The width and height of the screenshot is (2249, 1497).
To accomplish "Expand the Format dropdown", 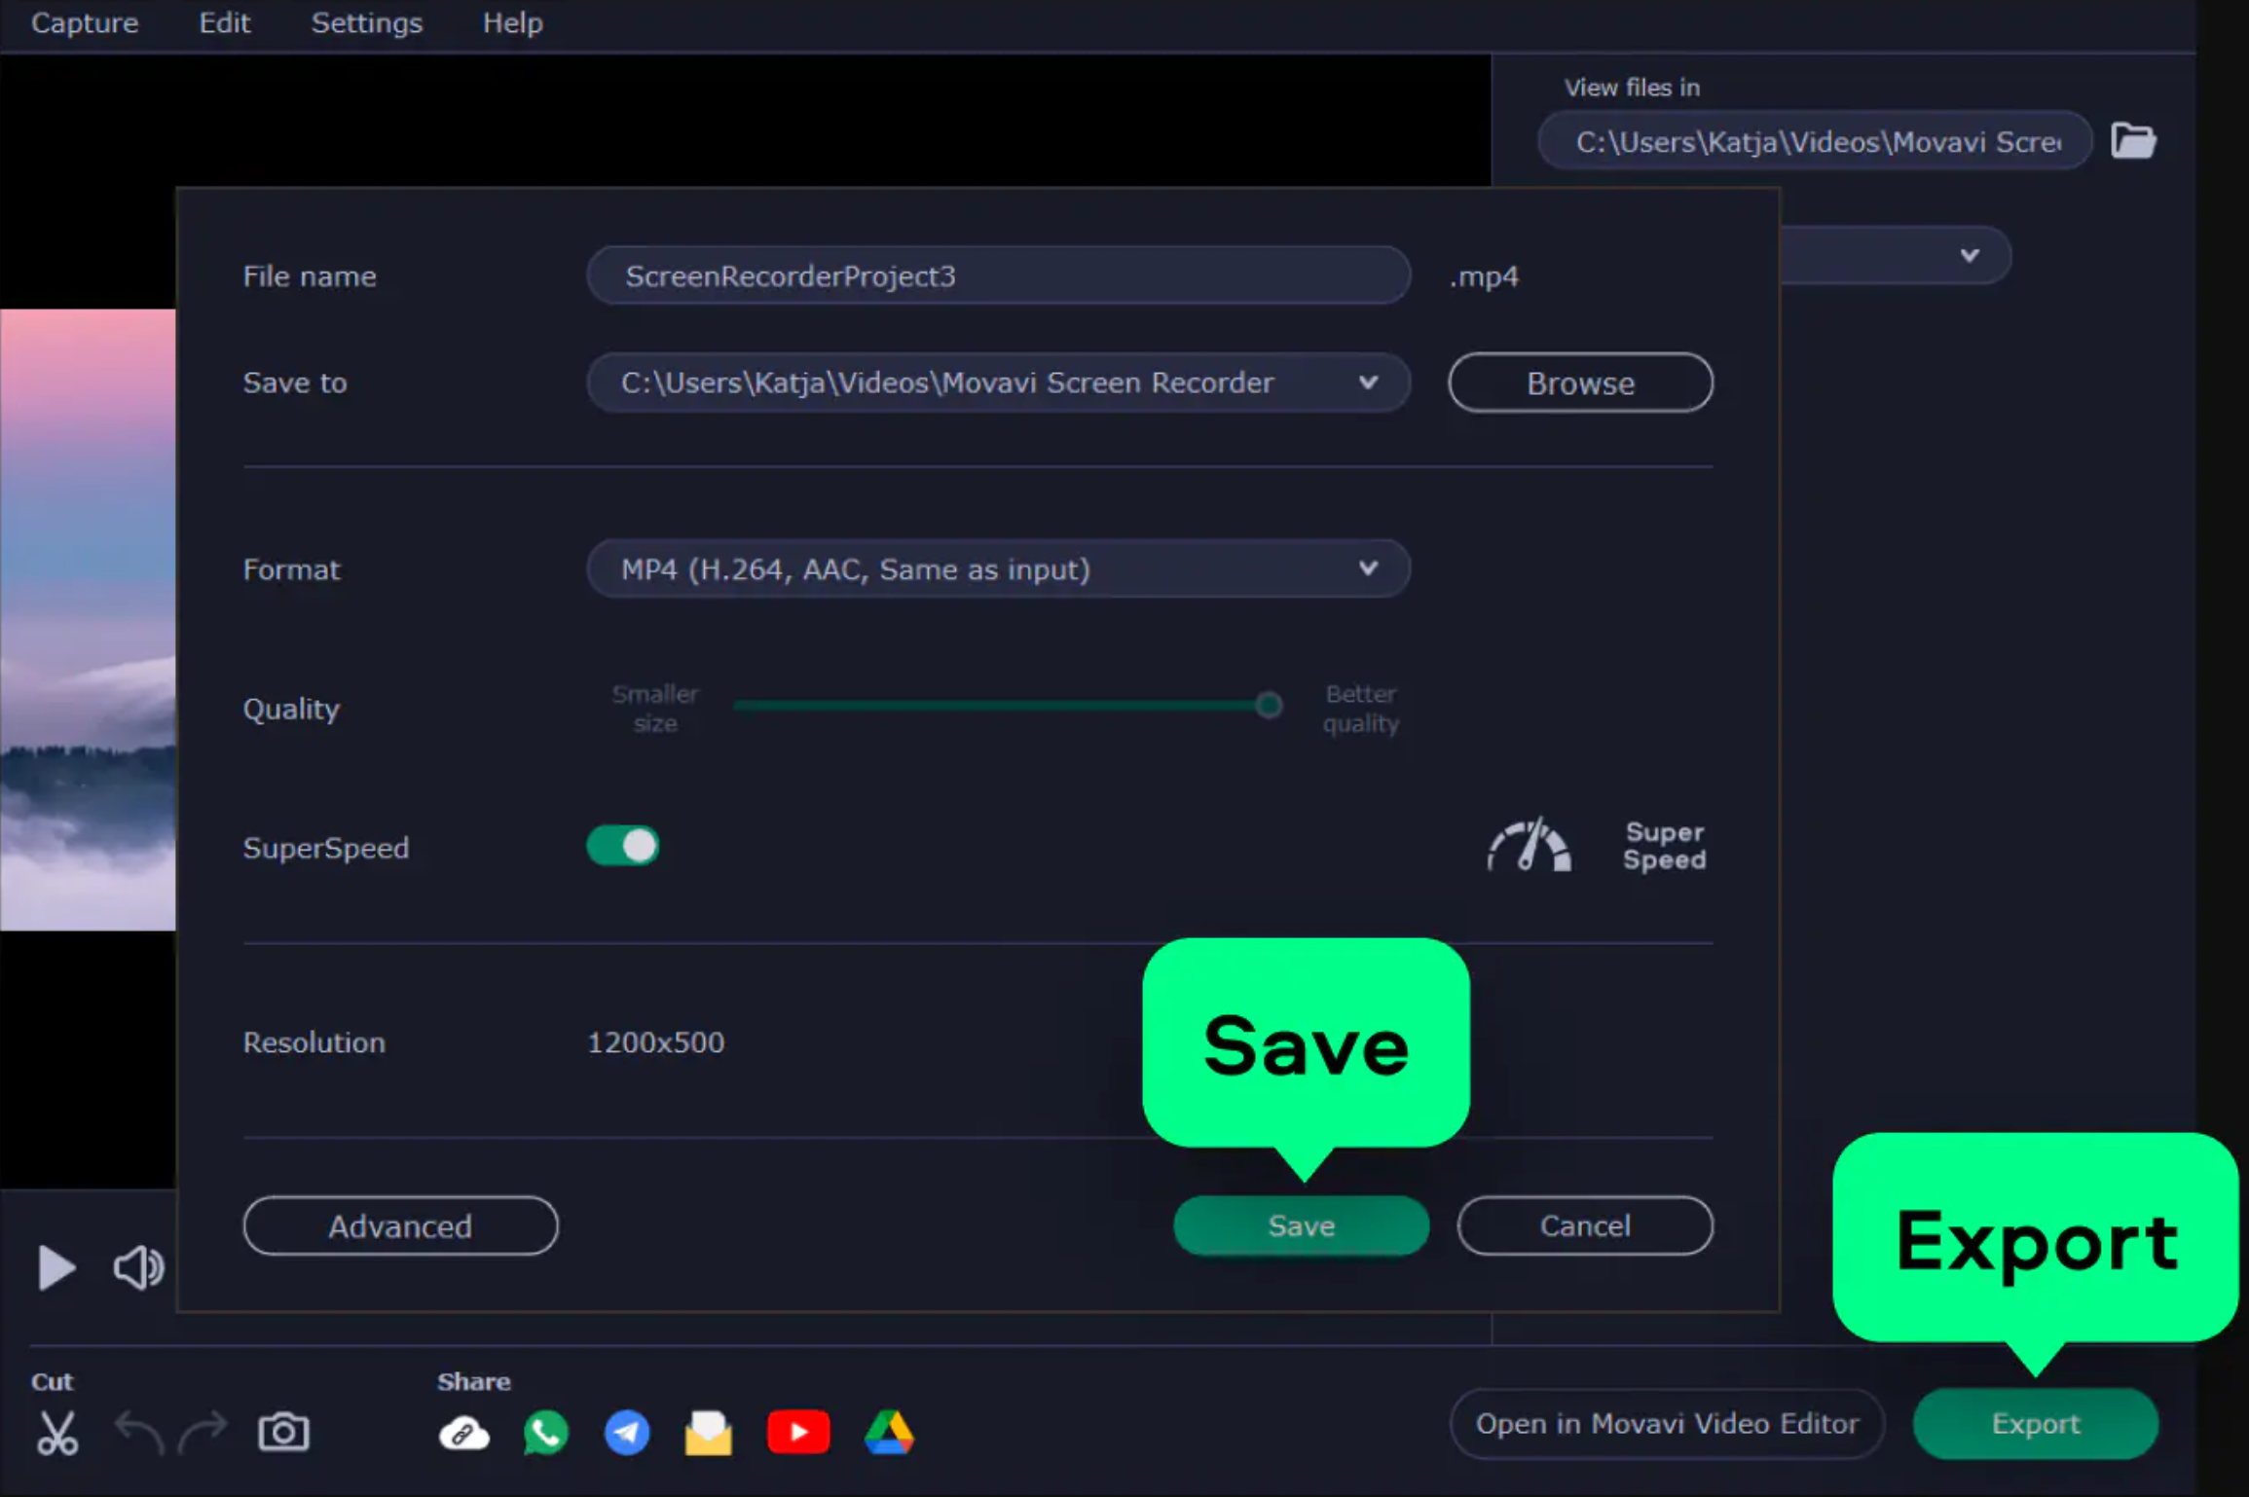I will coord(998,568).
